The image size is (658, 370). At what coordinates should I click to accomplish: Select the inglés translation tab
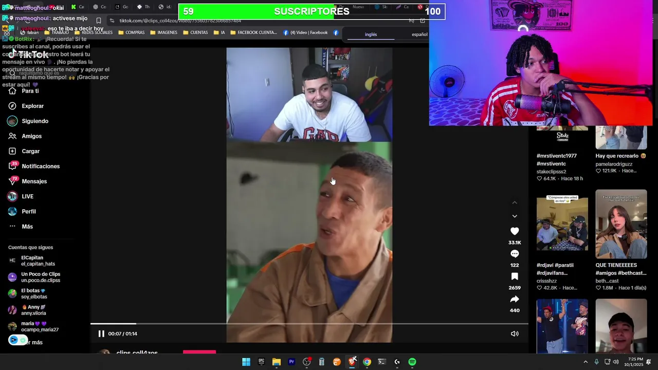point(371,34)
